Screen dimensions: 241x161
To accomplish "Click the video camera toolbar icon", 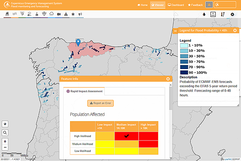I will [59, 14].
